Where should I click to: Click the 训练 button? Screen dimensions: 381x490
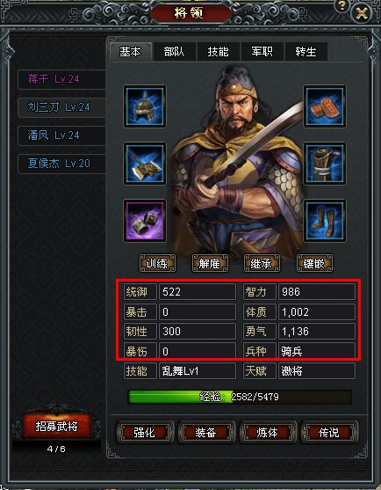[x=157, y=263]
